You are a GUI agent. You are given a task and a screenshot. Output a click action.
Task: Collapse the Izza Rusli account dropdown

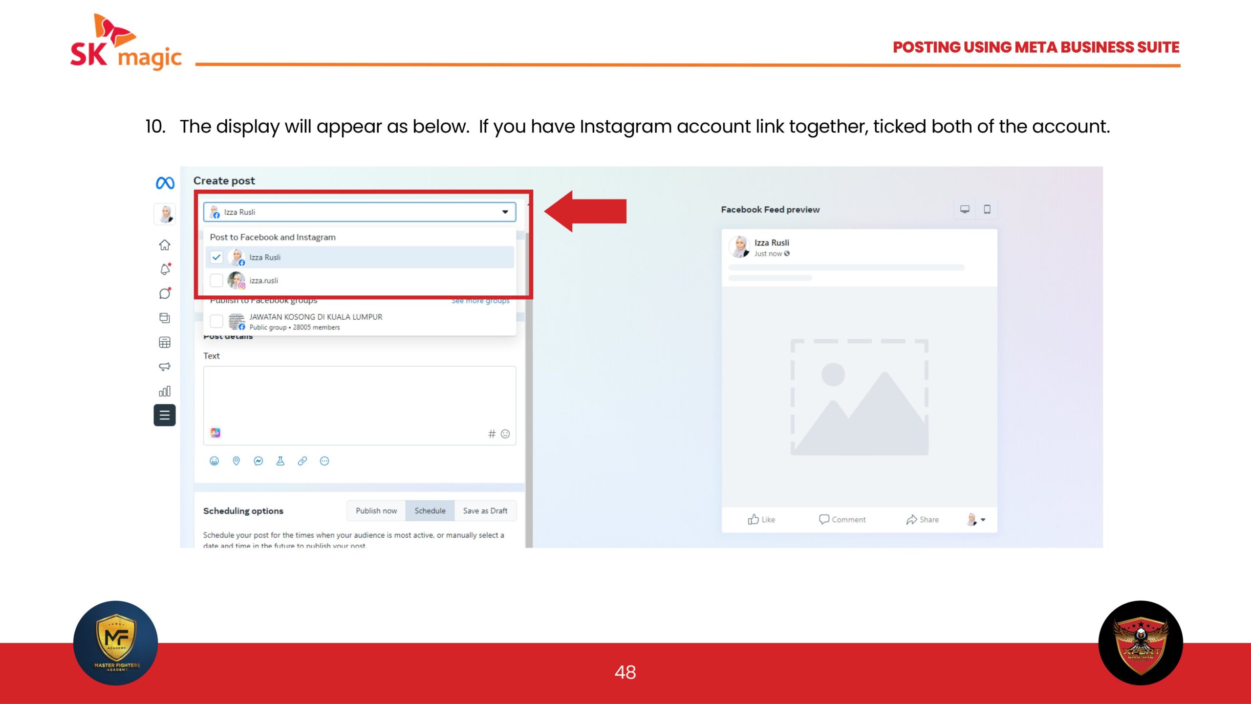[x=505, y=212]
